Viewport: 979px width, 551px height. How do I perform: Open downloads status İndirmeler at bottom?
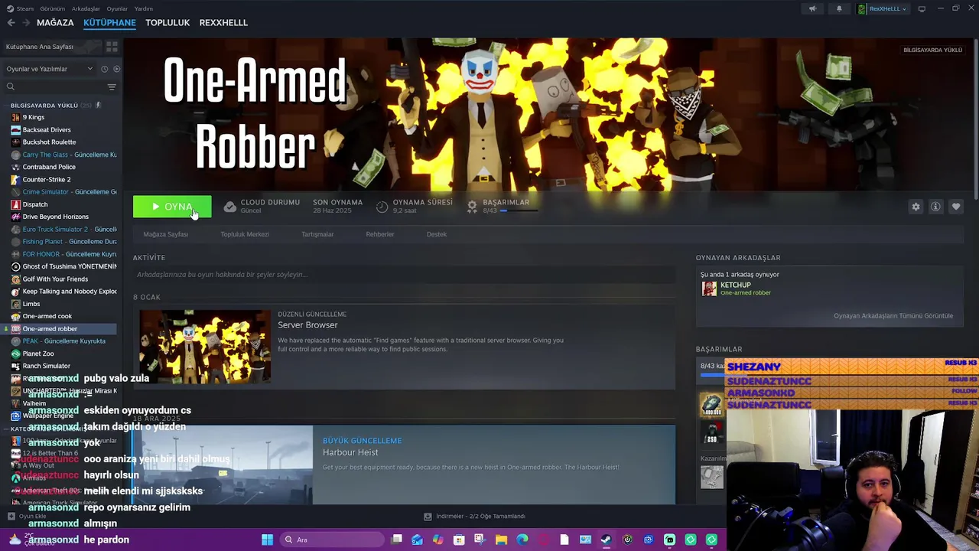click(474, 517)
